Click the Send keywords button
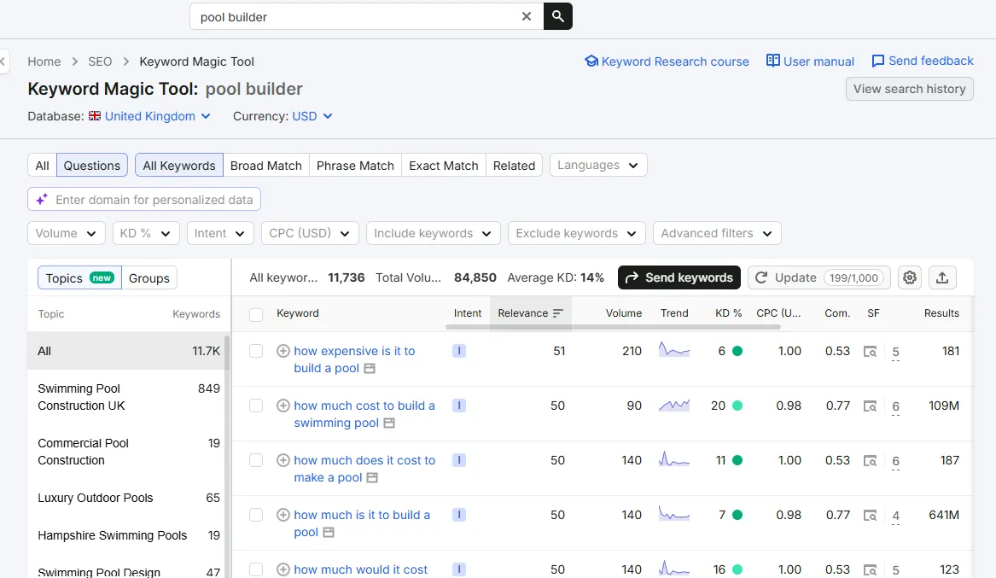The image size is (996, 578). [x=679, y=277]
